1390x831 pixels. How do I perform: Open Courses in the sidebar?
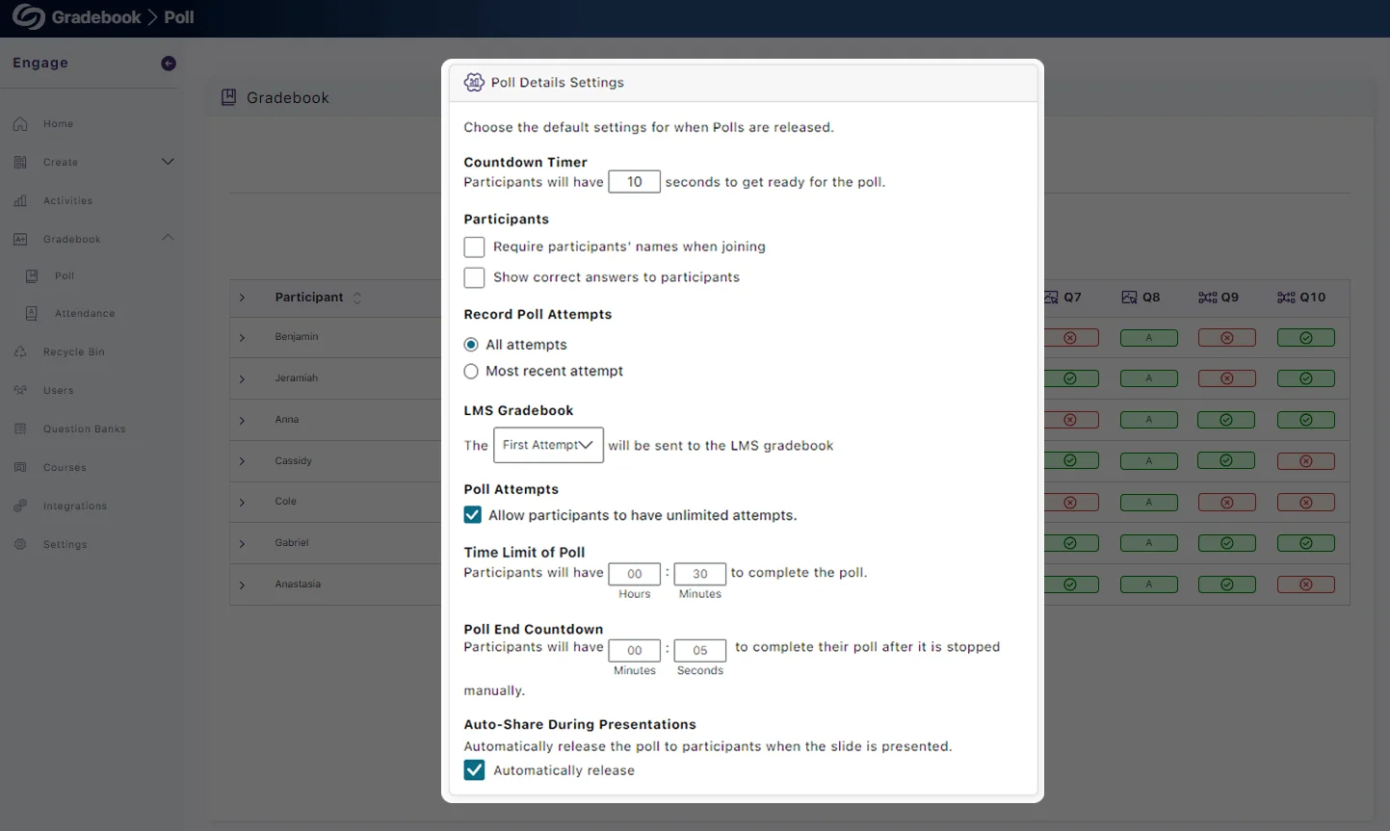pos(65,468)
